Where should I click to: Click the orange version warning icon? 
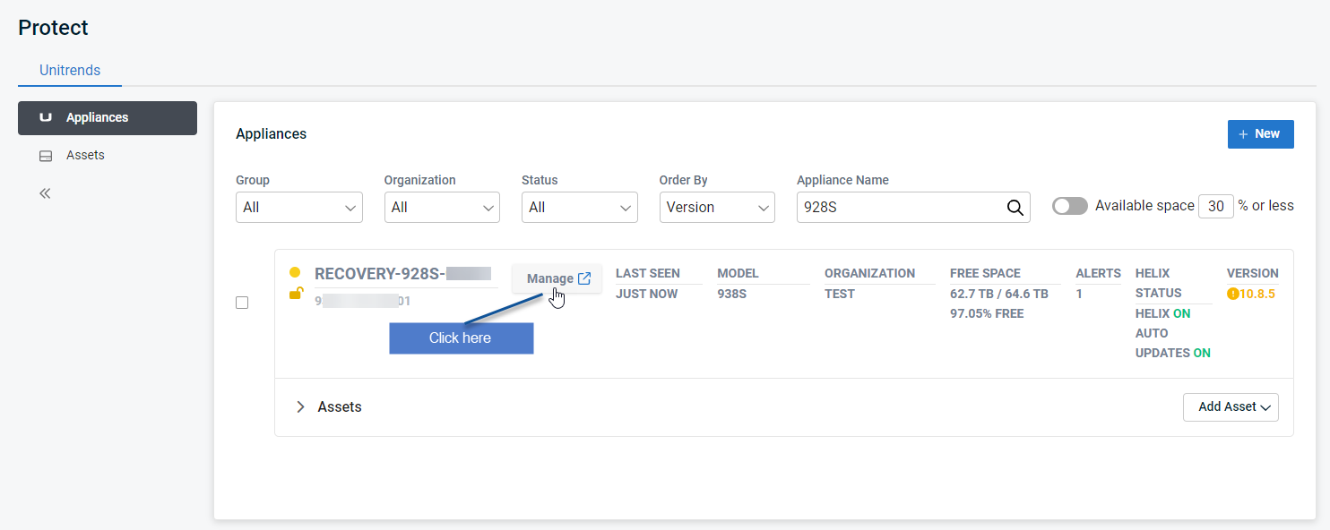[x=1232, y=294]
